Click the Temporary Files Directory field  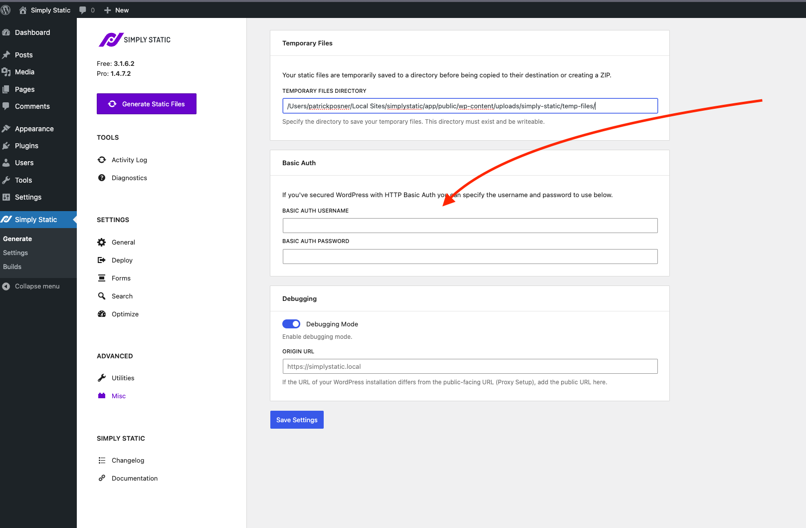click(x=470, y=106)
